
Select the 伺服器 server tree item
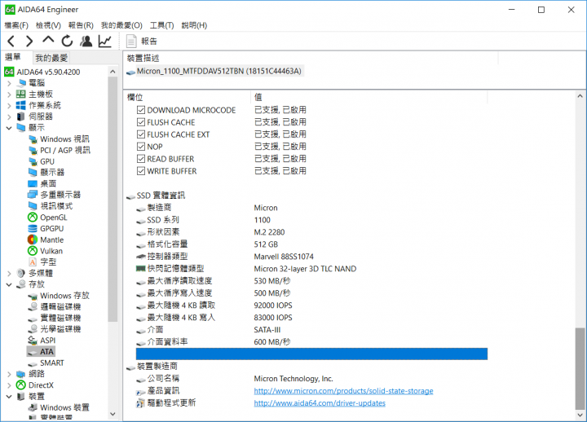click(41, 116)
